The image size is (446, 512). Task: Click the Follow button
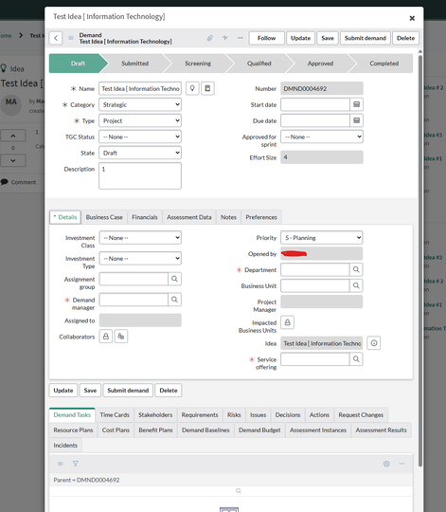click(266, 38)
